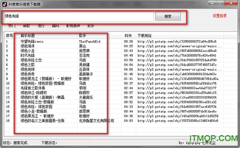Click the artist 北京酝星文化有限公司
The image size is (240, 148).
97,121
